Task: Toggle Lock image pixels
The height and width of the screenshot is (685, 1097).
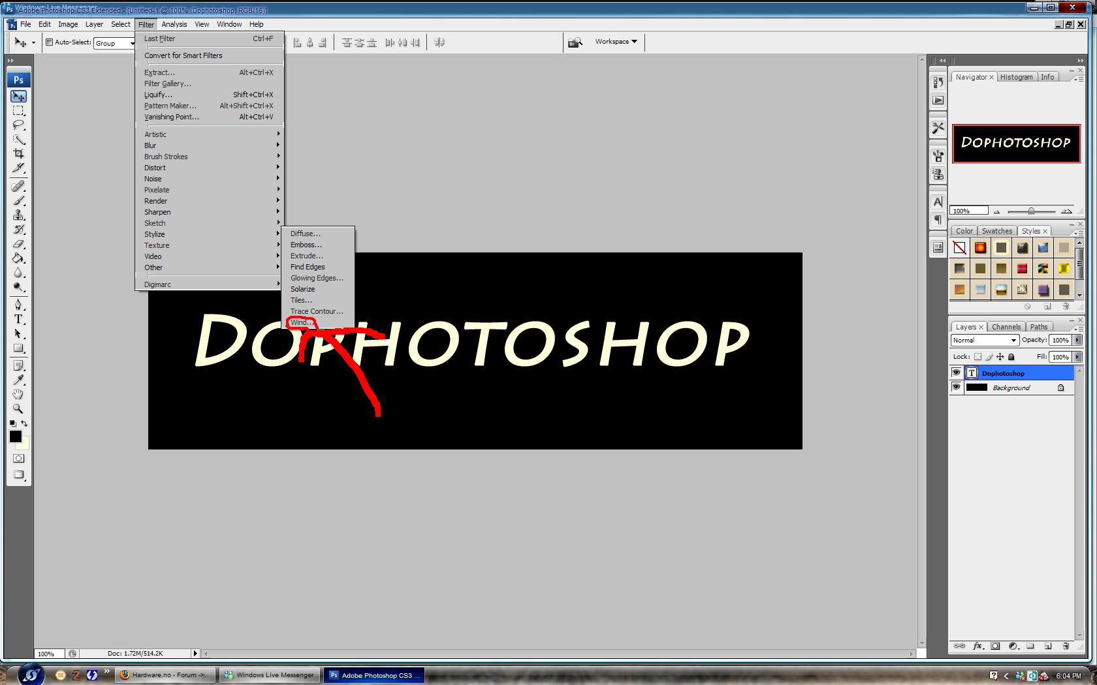Action: coord(989,357)
